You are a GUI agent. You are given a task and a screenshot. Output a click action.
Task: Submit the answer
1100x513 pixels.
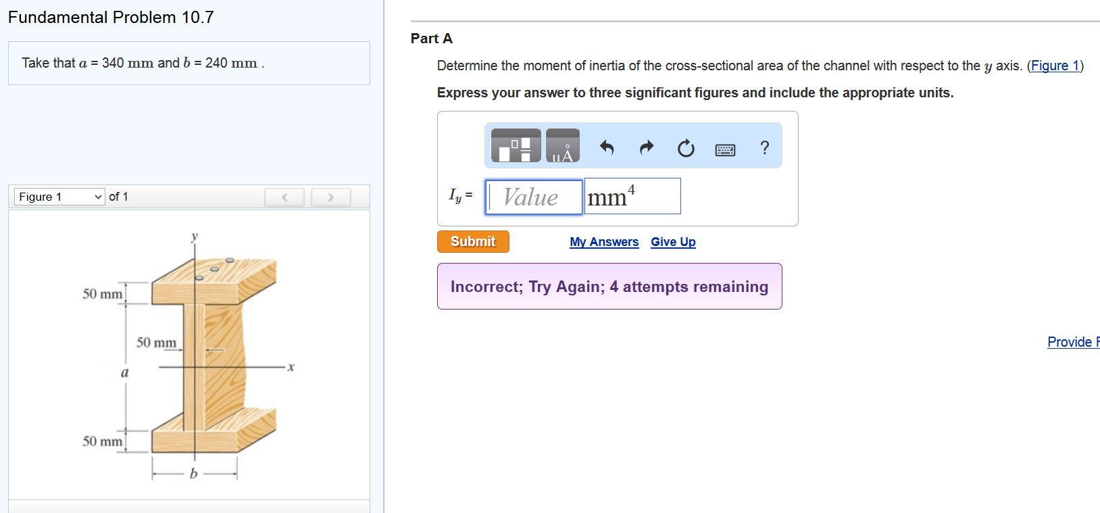[x=473, y=241]
